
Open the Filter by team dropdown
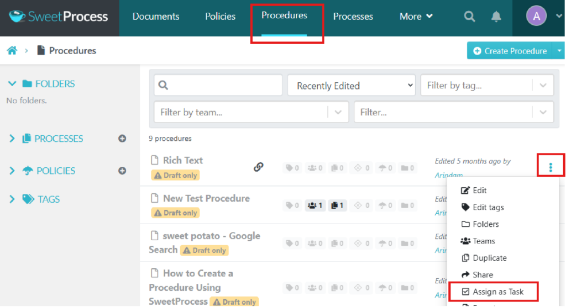pyautogui.click(x=251, y=112)
